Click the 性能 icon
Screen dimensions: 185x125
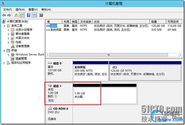point(13,42)
